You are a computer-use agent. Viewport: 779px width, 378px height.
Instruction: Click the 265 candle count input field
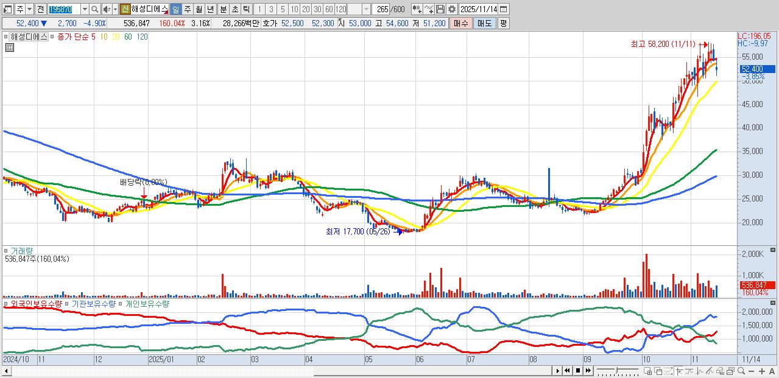click(x=380, y=9)
